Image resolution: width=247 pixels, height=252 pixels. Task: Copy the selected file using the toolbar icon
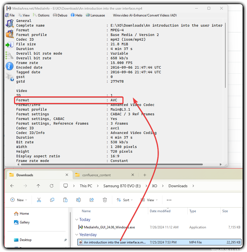52,200
